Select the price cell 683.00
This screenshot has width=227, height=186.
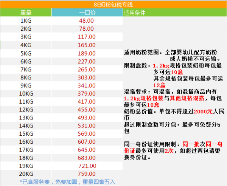coord(87,158)
